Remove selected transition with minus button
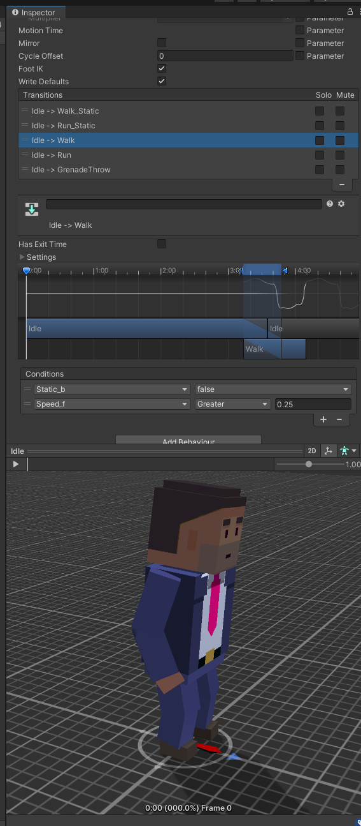Screen dimensions: 361x826 [342, 184]
